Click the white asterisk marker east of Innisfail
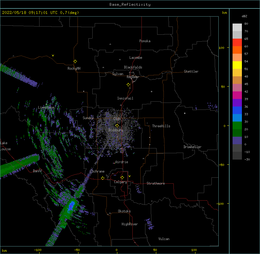 click(x=151, y=91)
